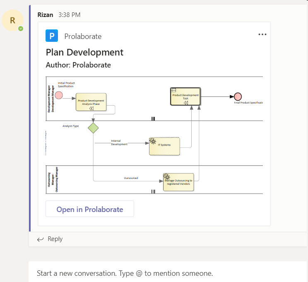The height and width of the screenshot is (282, 308).
Task: Click the Reply text link
Action: (55, 239)
